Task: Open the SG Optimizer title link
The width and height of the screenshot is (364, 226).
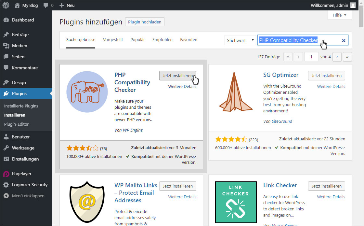Action: [x=281, y=75]
